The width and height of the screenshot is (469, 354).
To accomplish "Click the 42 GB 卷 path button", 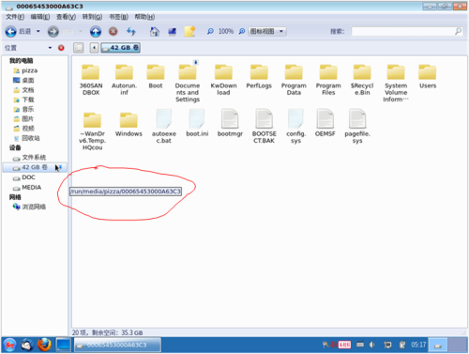I will click(x=120, y=48).
